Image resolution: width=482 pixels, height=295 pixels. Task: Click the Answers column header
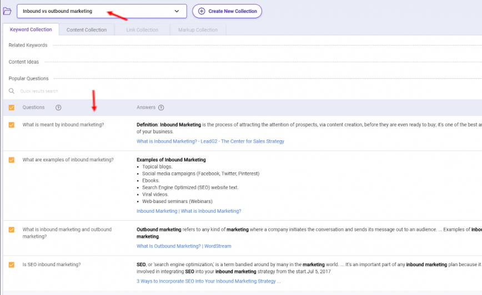click(x=146, y=108)
